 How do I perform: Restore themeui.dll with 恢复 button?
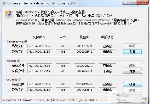132,71
